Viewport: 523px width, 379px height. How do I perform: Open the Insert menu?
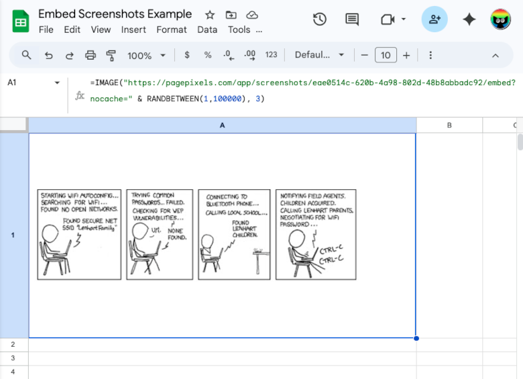(x=133, y=30)
